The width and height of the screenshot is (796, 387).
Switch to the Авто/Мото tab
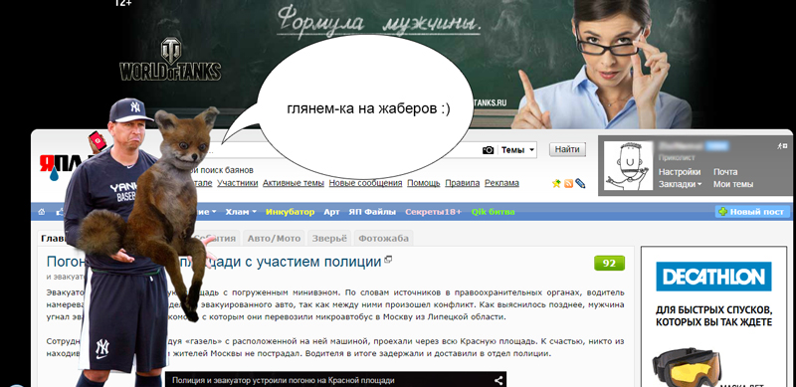pos(275,238)
